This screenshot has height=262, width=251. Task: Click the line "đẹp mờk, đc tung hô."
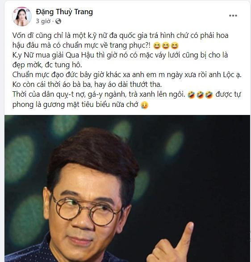tap(47, 65)
